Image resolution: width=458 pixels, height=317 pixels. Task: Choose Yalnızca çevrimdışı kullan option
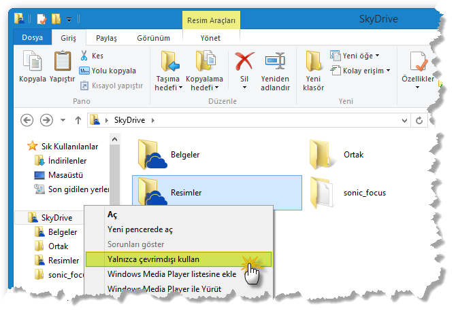(x=179, y=259)
